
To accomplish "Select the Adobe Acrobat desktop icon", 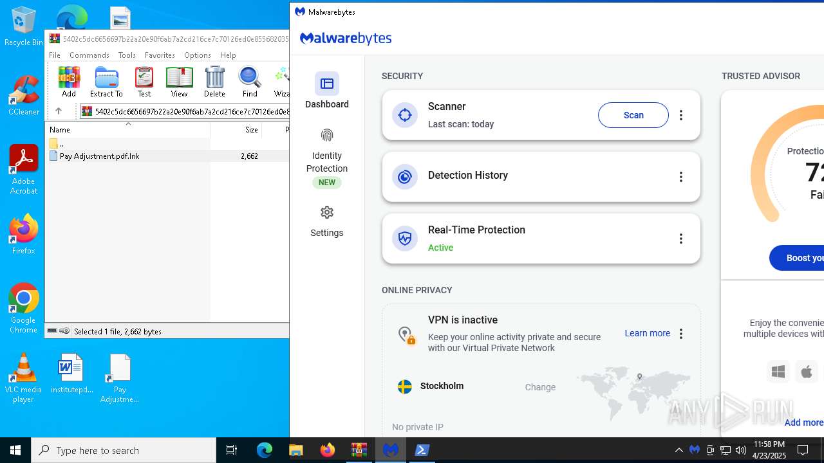I will pos(24,170).
